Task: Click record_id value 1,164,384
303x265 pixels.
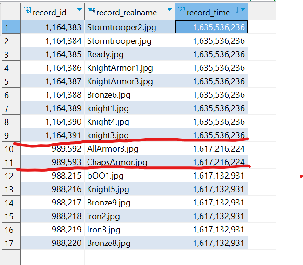Action: 53,41
